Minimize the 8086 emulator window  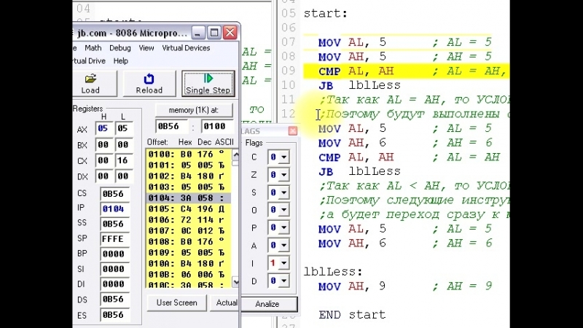pos(198,33)
